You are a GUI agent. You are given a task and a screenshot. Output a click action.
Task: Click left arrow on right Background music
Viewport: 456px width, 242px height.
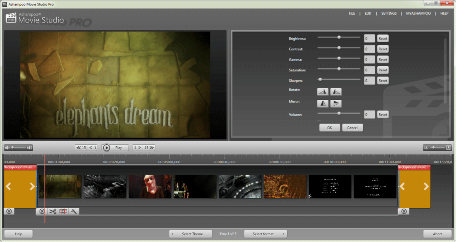tap(402, 186)
